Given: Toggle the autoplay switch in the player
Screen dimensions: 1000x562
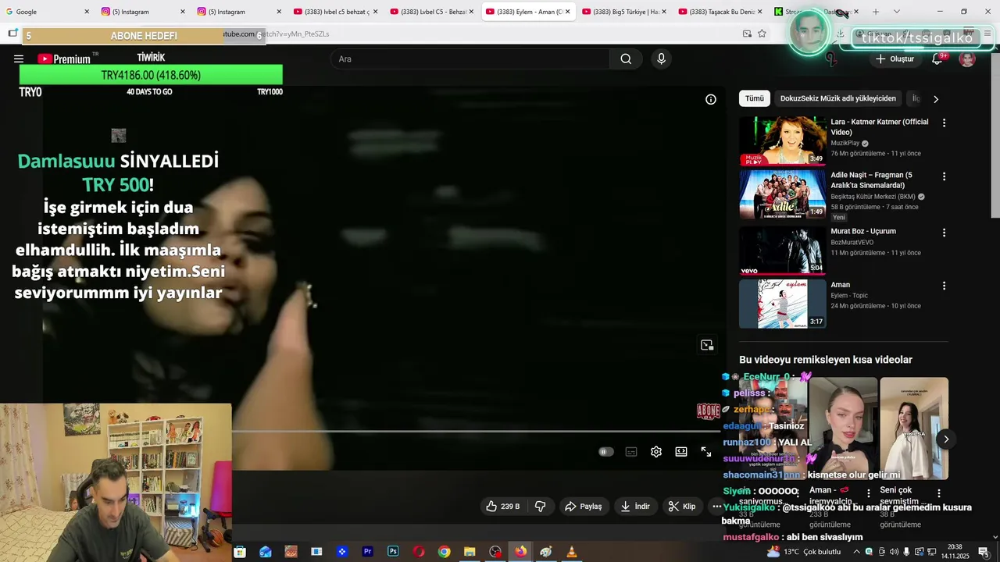Looking at the screenshot, I should pos(605,452).
